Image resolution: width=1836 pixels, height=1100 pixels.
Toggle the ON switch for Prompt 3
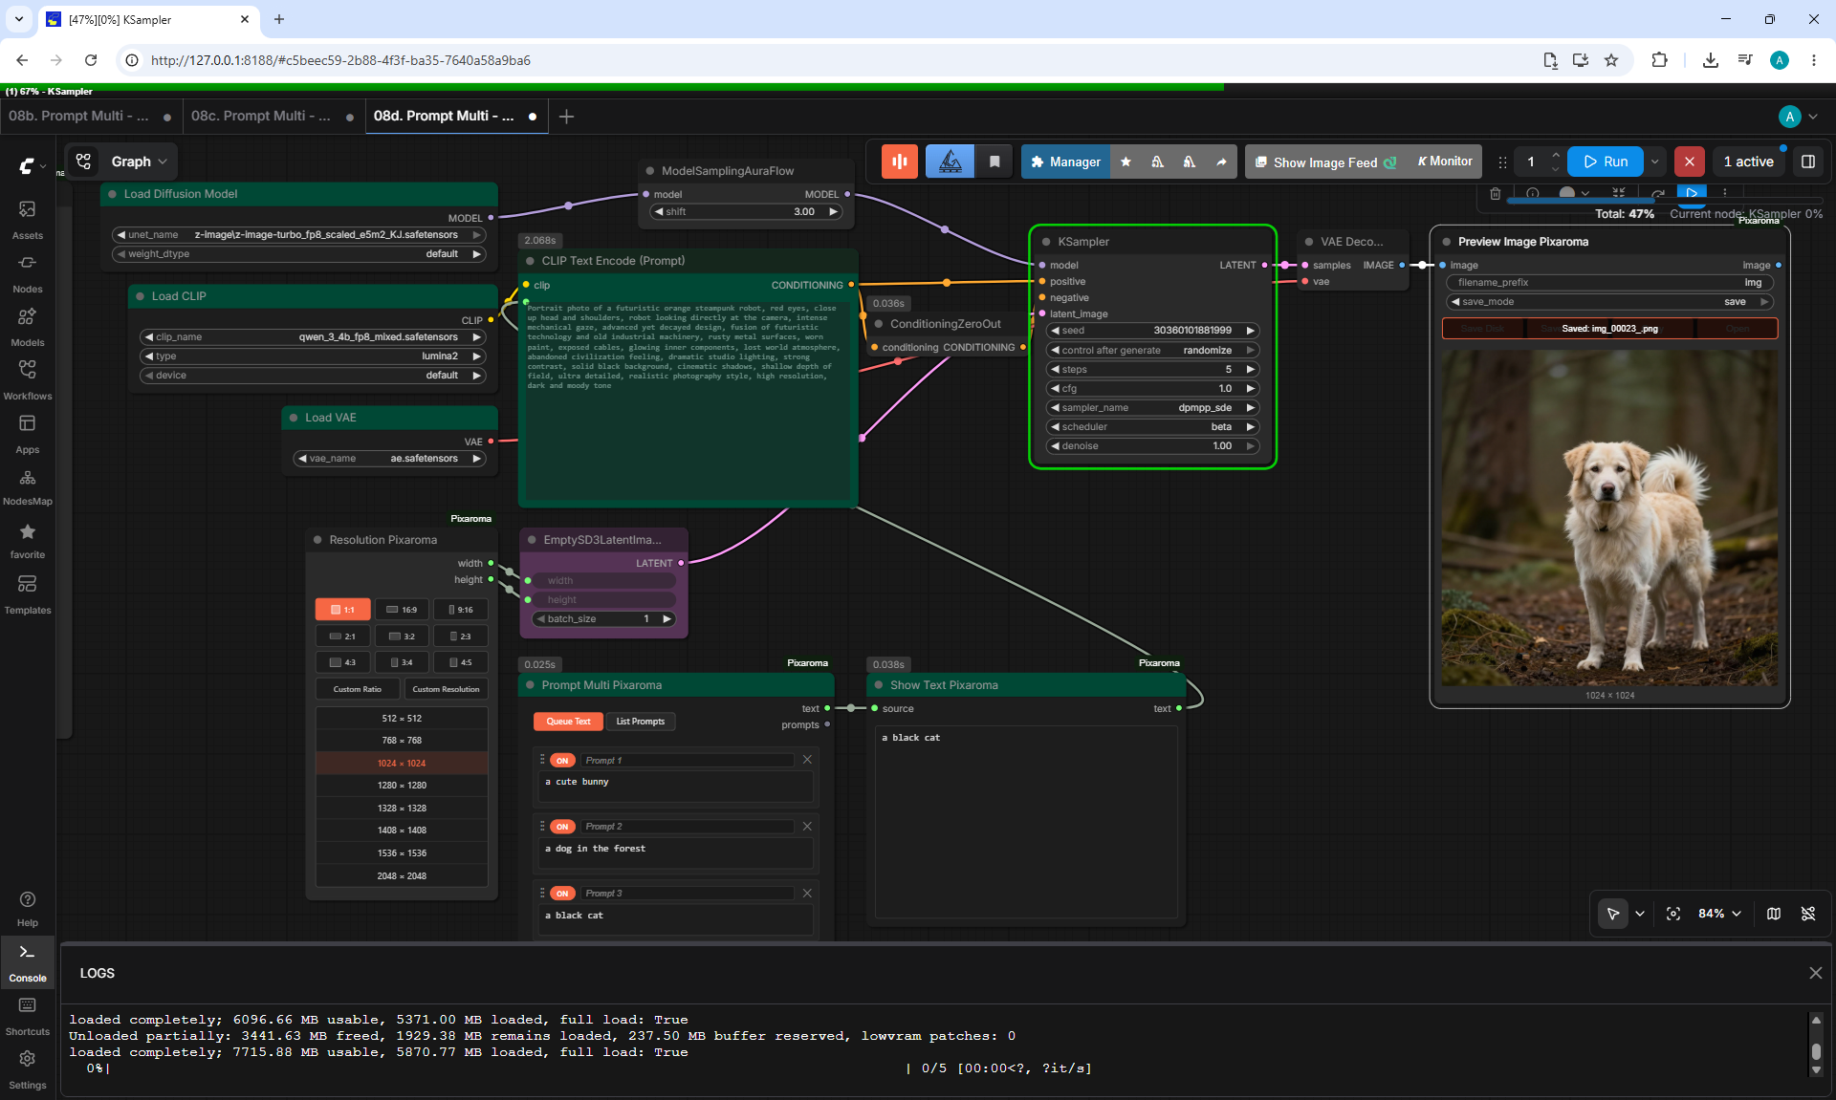[562, 894]
